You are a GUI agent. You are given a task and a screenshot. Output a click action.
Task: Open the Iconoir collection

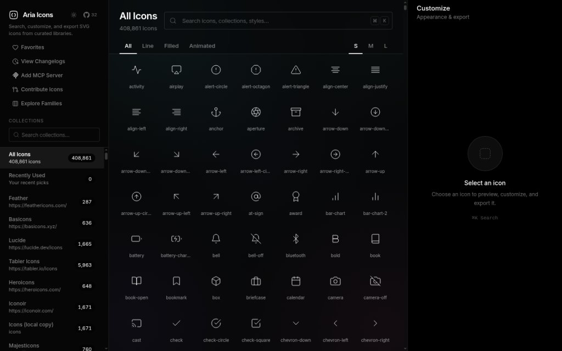tap(52, 307)
